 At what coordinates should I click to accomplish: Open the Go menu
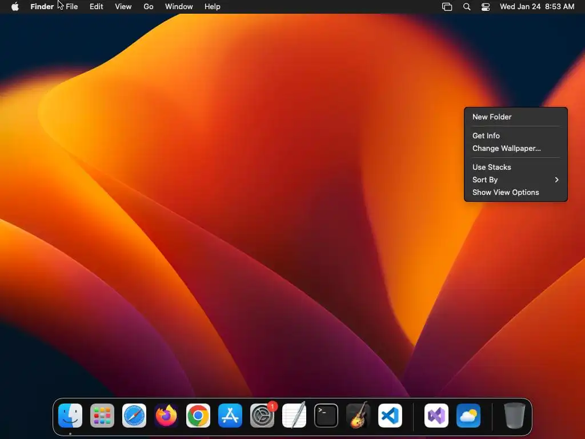(149, 7)
